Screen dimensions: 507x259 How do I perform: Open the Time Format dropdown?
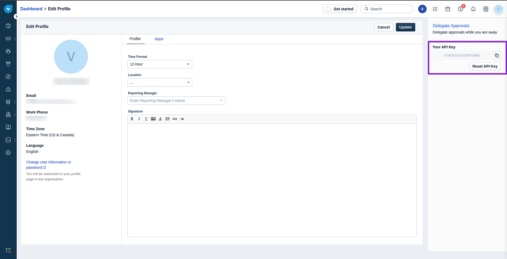[160, 64]
